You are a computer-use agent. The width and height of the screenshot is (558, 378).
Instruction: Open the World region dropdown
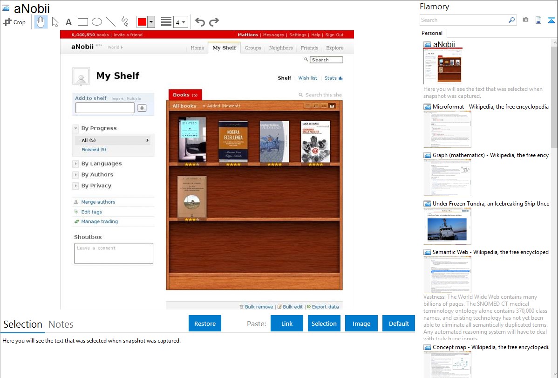tap(116, 48)
